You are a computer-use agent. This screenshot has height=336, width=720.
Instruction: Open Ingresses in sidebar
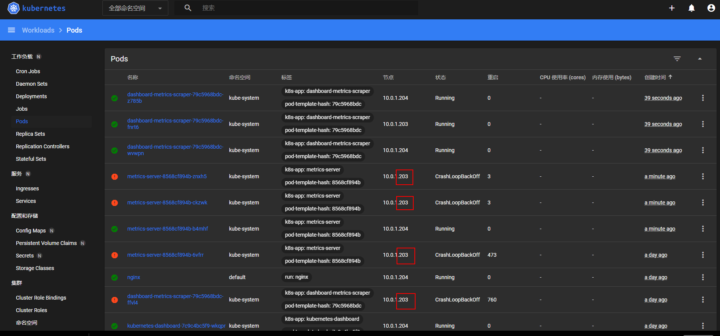click(x=27, y=188)
